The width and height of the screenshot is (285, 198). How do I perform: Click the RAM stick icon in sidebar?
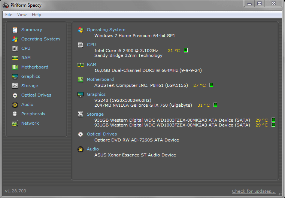[x=15, y=58]
